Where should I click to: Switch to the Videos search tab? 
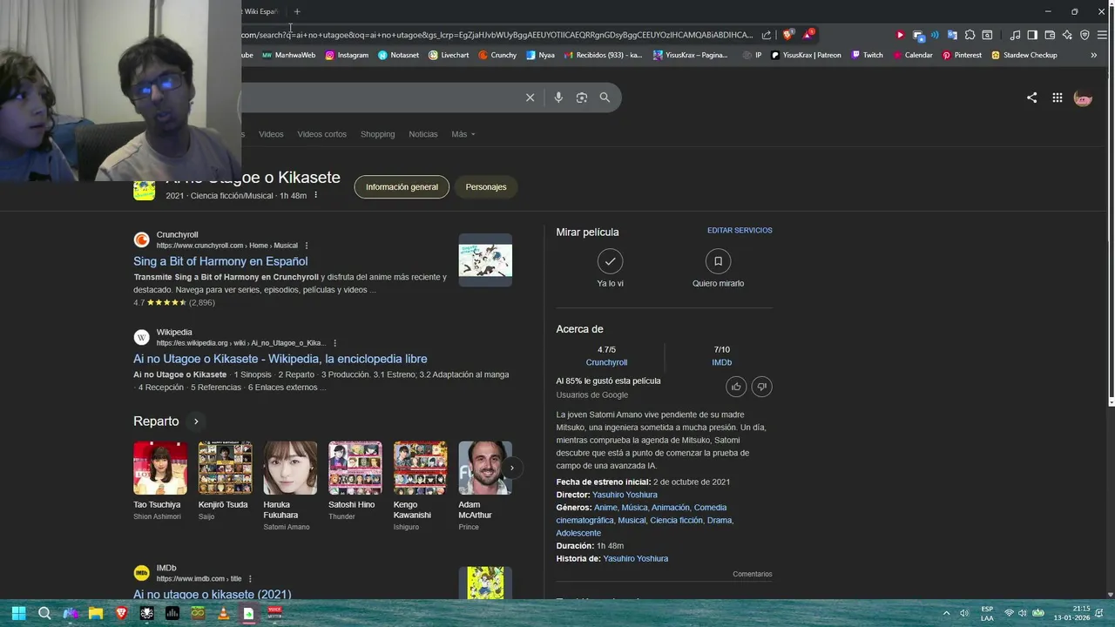(271, 134)
